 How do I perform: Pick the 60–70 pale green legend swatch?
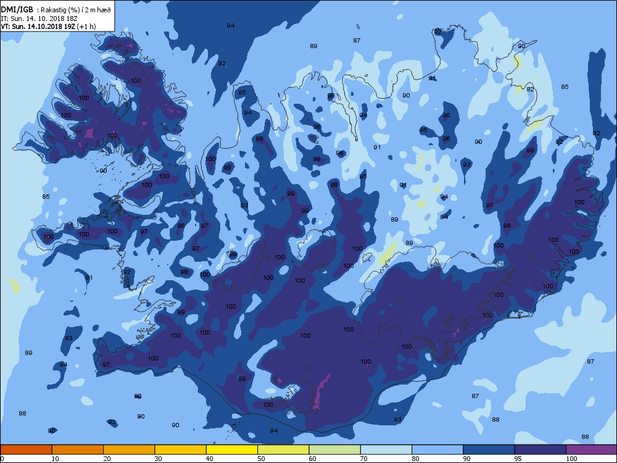point(335,449)
